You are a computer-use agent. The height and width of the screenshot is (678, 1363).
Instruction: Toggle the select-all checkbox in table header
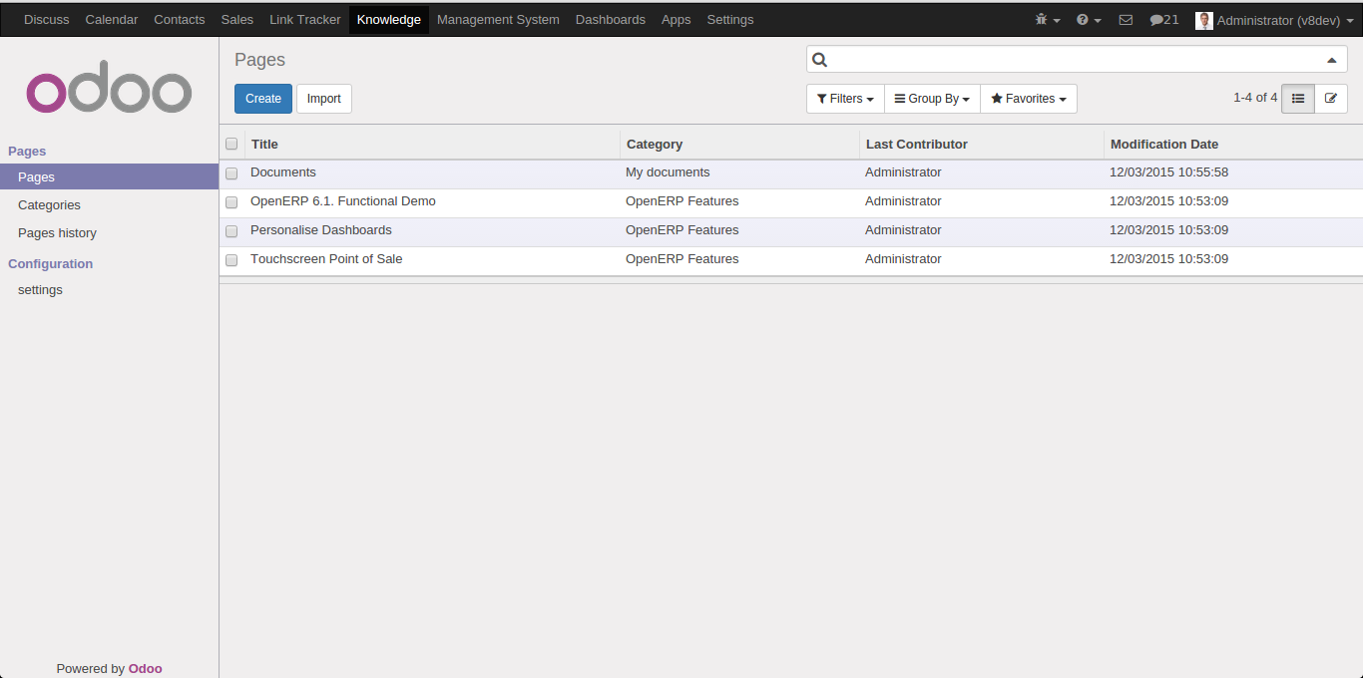(231, 144)
